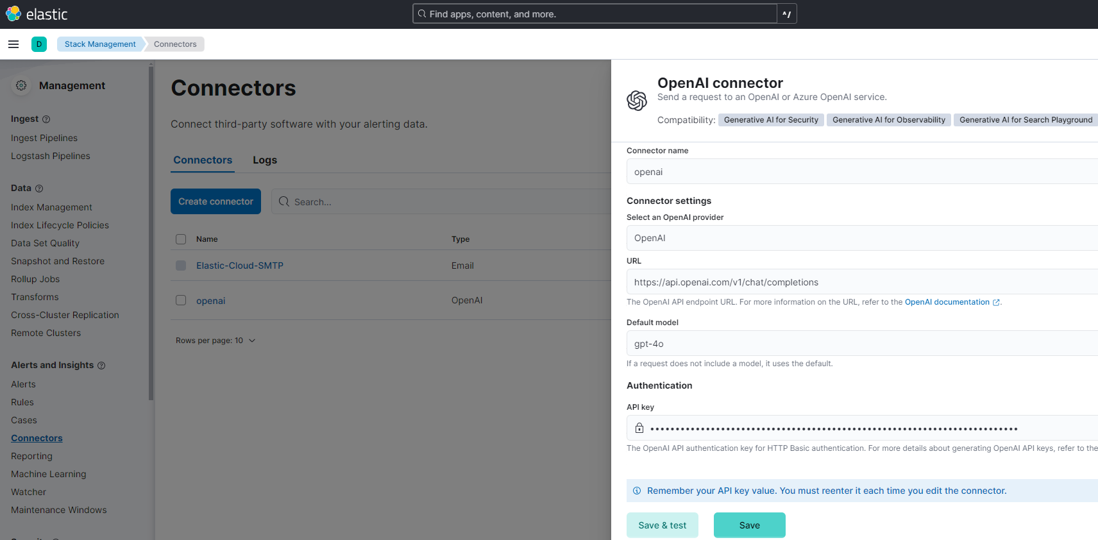The height and width of the screenshot is (540, 1098).
Task: Open Transforms in the sidebar
Action: [35, 297]
